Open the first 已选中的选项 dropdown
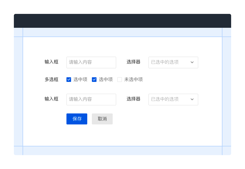245x169 pixels. coord(173,63)
